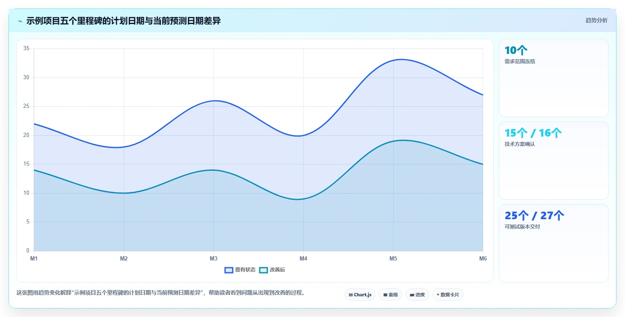Click the chart description caption below the chart
Viewport: 625px width, 317px height.
[160, 293]
